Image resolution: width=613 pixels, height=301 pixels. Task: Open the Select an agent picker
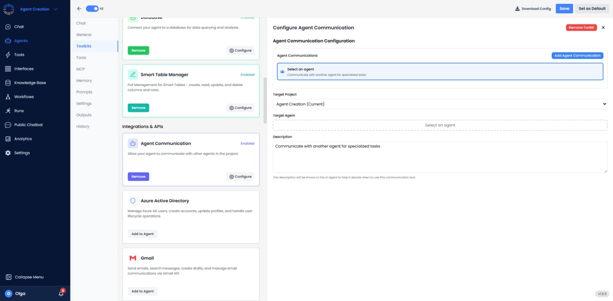[440, 125]
